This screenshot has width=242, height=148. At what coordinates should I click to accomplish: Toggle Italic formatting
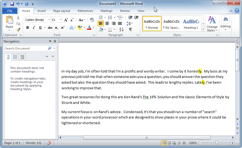(x=34, y=28)
